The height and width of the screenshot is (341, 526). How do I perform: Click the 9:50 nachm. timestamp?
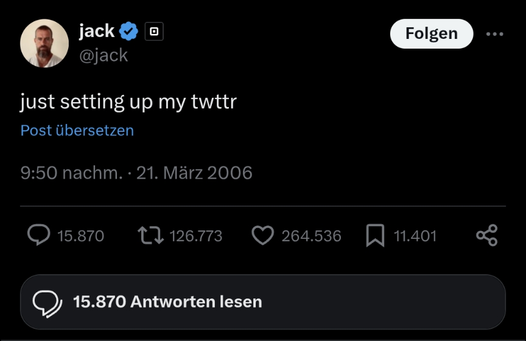pyautogui.click(x=71, y=173)
